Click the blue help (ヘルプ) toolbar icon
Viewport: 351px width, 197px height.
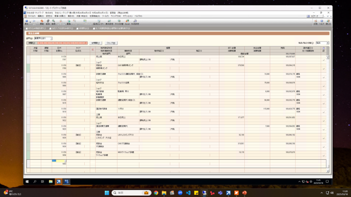(322, 22)
